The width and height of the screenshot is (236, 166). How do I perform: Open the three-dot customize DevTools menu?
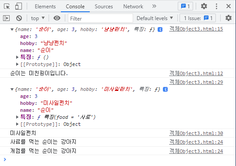pyautogui.click(x=216, y=6)
